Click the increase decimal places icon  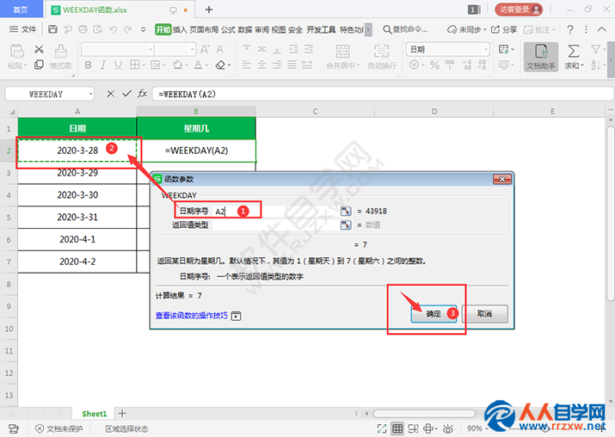(467, 65)
